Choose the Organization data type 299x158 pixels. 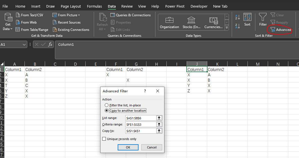point(169,22)
